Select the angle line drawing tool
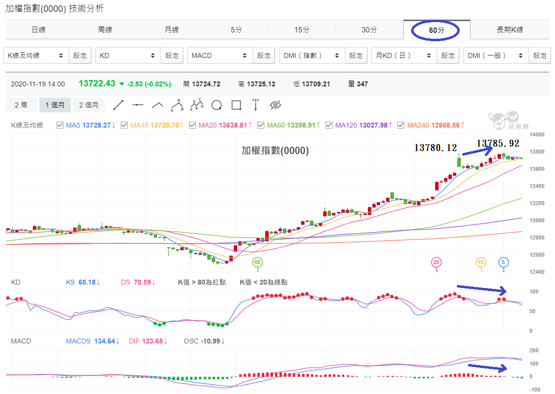 click(157, 105)
